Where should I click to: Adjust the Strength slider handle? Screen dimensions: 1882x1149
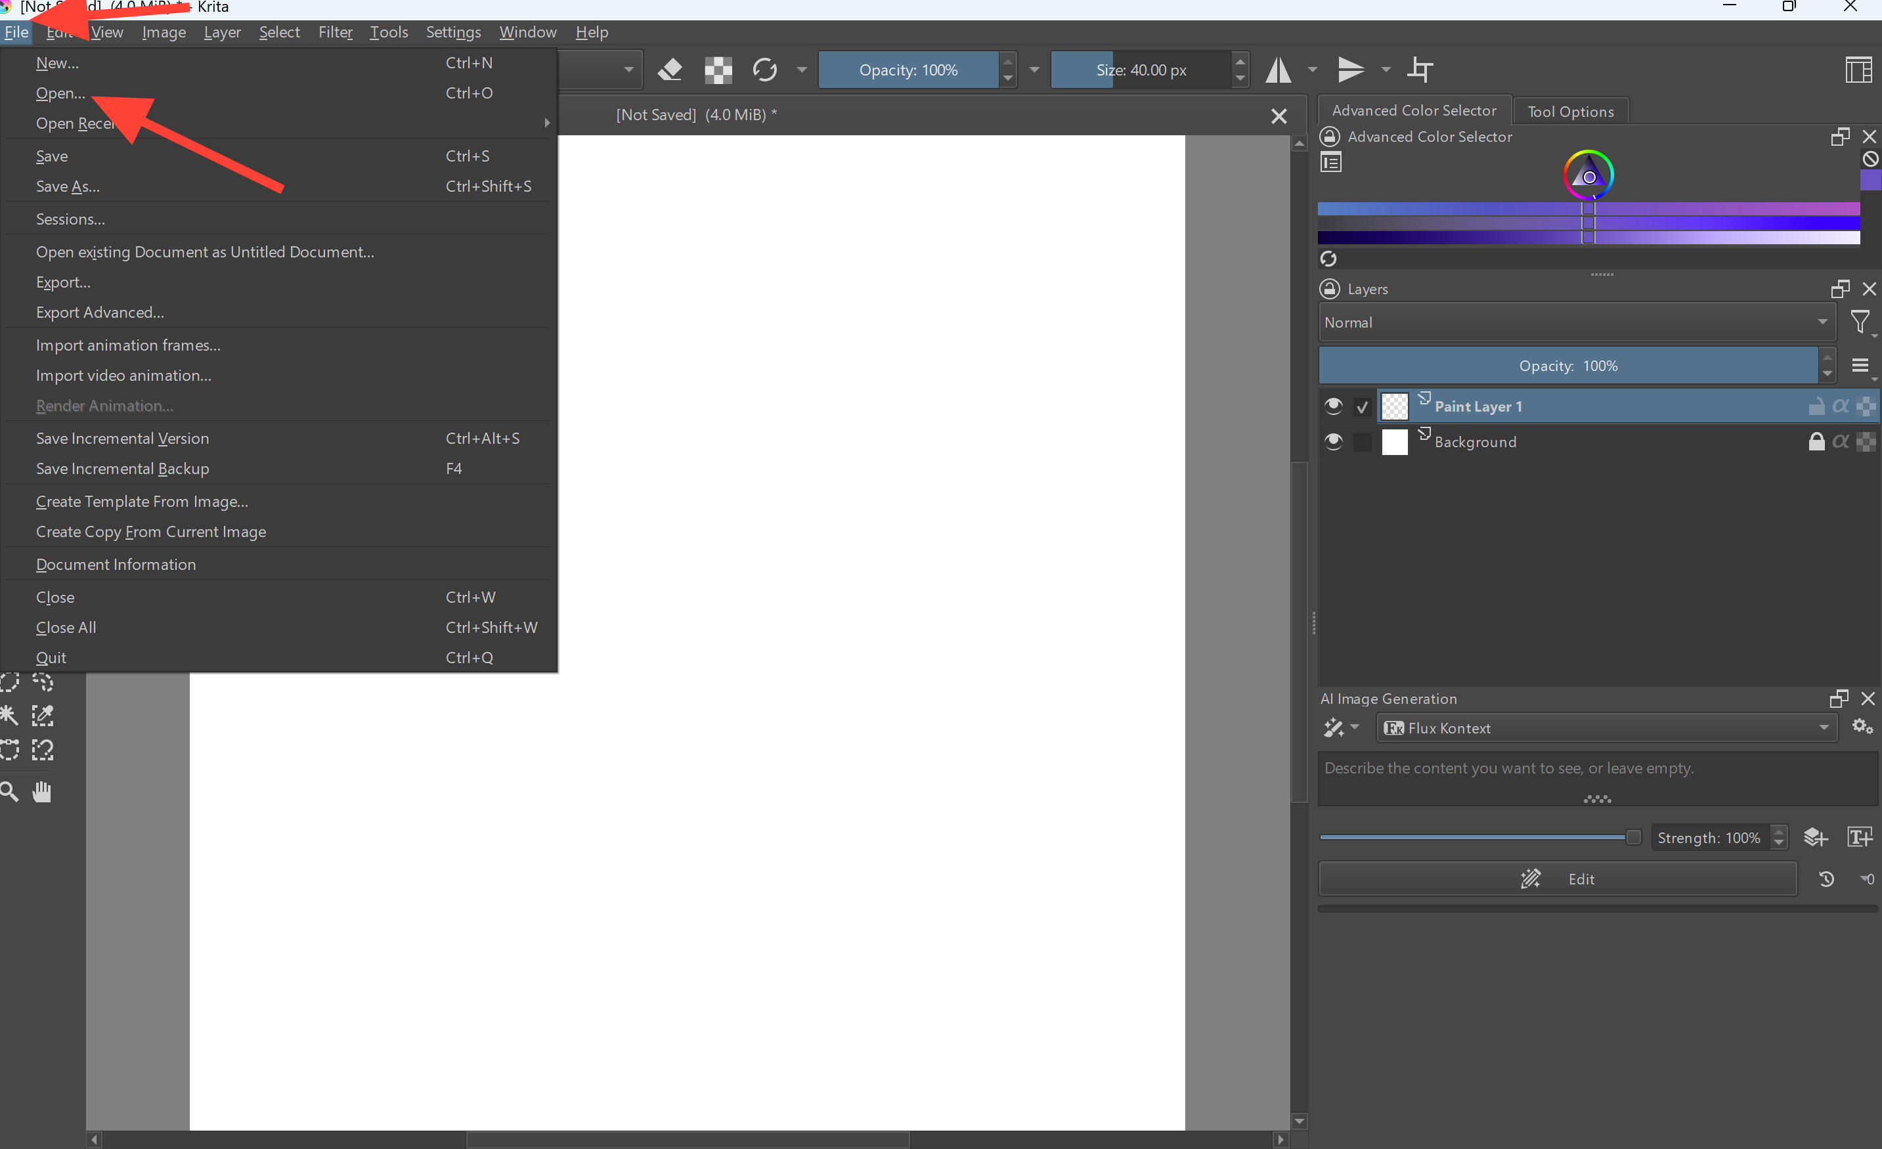[1633, 838]
